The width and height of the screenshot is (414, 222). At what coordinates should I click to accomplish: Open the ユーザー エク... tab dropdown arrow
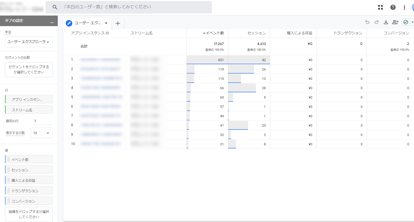click(x=106, y=23)
